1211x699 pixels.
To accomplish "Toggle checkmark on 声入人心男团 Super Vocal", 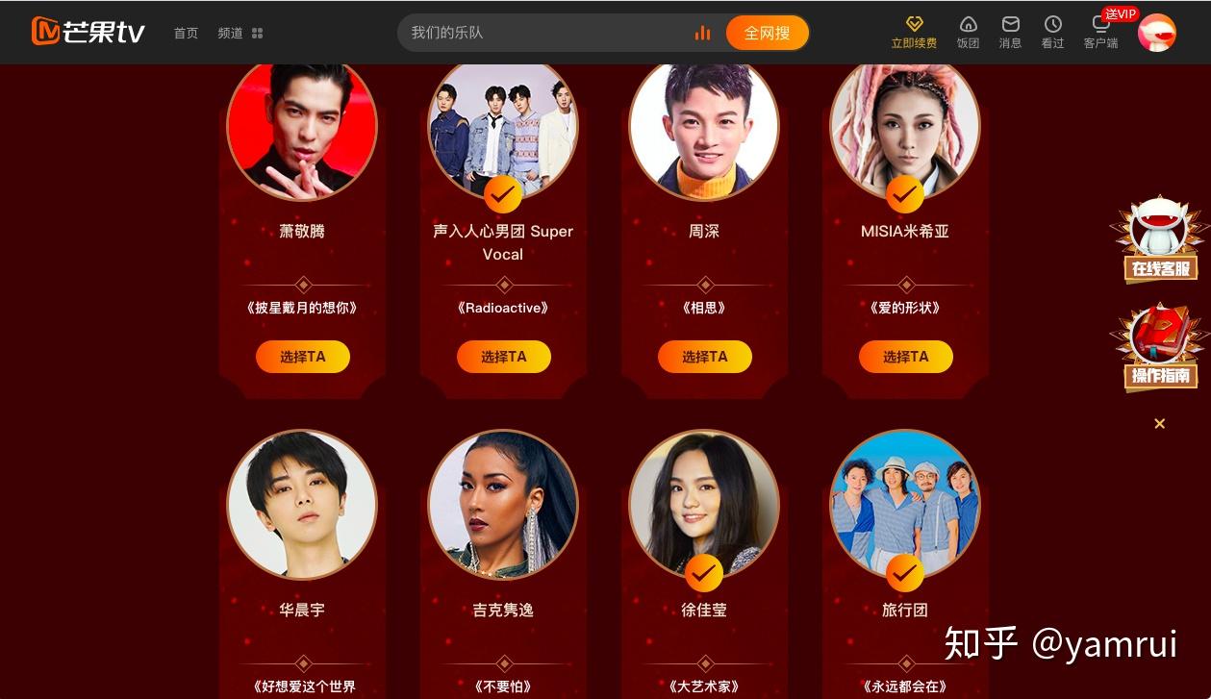I will (503, 194).
